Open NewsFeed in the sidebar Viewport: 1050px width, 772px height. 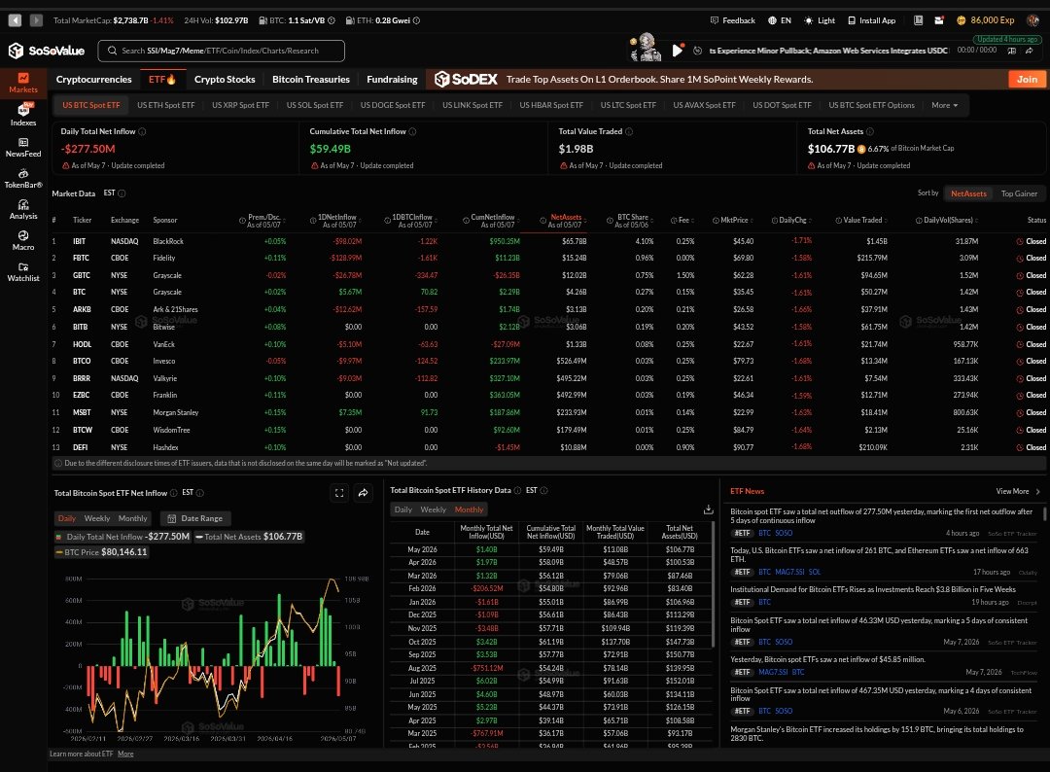22,148
